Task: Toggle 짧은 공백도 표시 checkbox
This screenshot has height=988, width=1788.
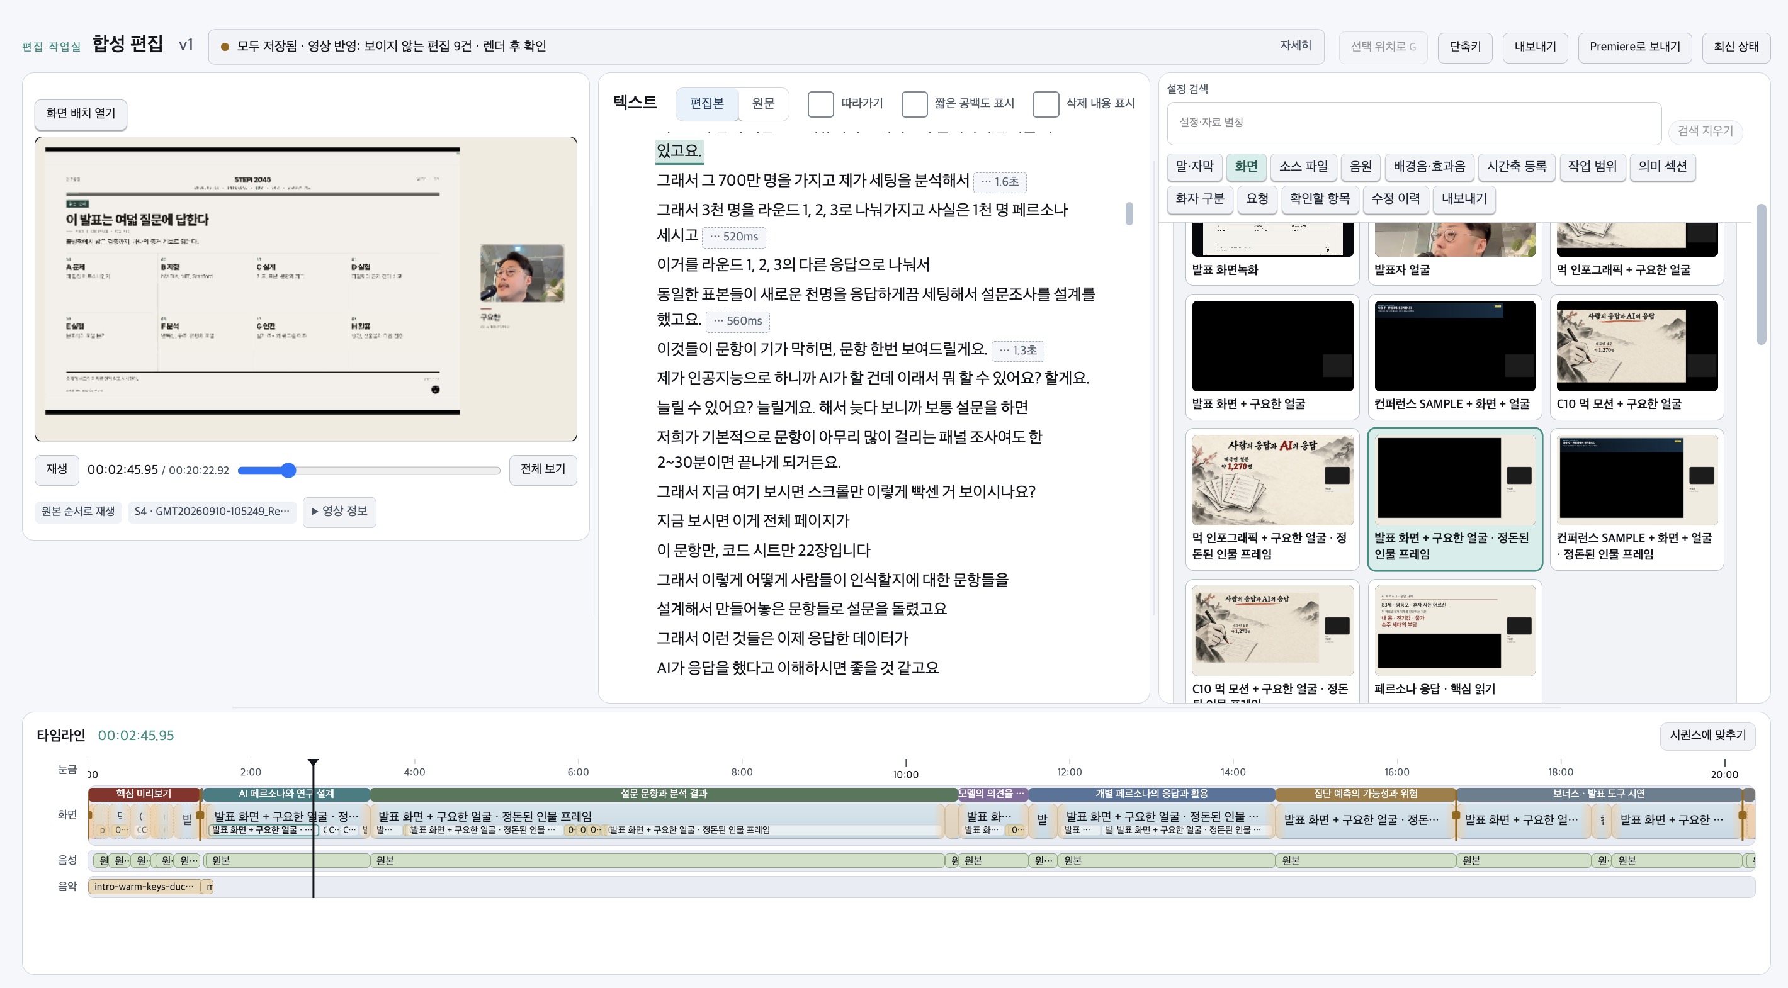Action: point(914,104)
